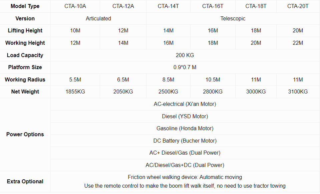Click the CTA-14T model header
320x194 pixels.
168,6
